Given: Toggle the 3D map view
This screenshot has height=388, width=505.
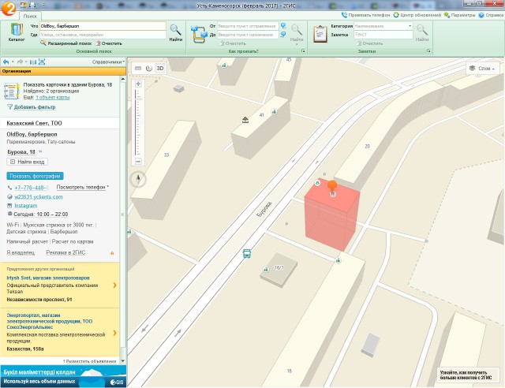Looking at the screenshot, I should [x=159, y=69].
